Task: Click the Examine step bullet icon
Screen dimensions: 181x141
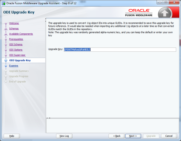Action: (6, 66)
